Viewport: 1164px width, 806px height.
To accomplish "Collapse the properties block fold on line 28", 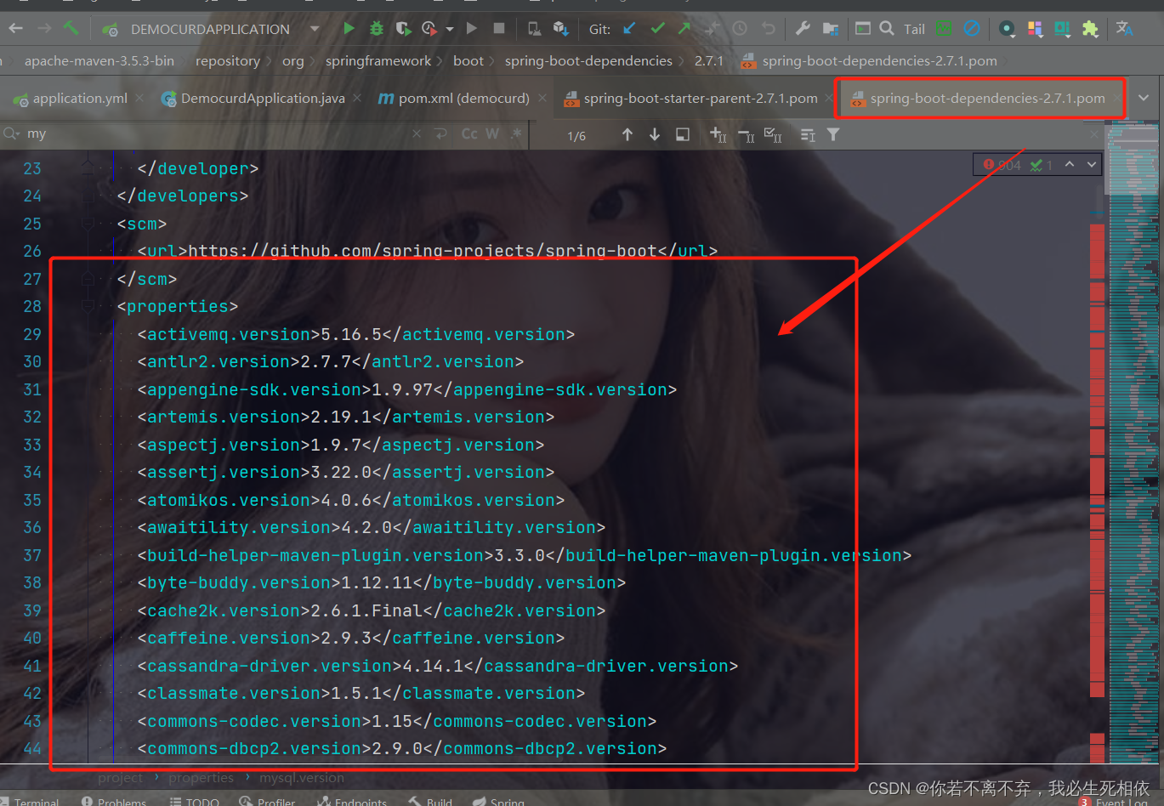I will [87, 306].
